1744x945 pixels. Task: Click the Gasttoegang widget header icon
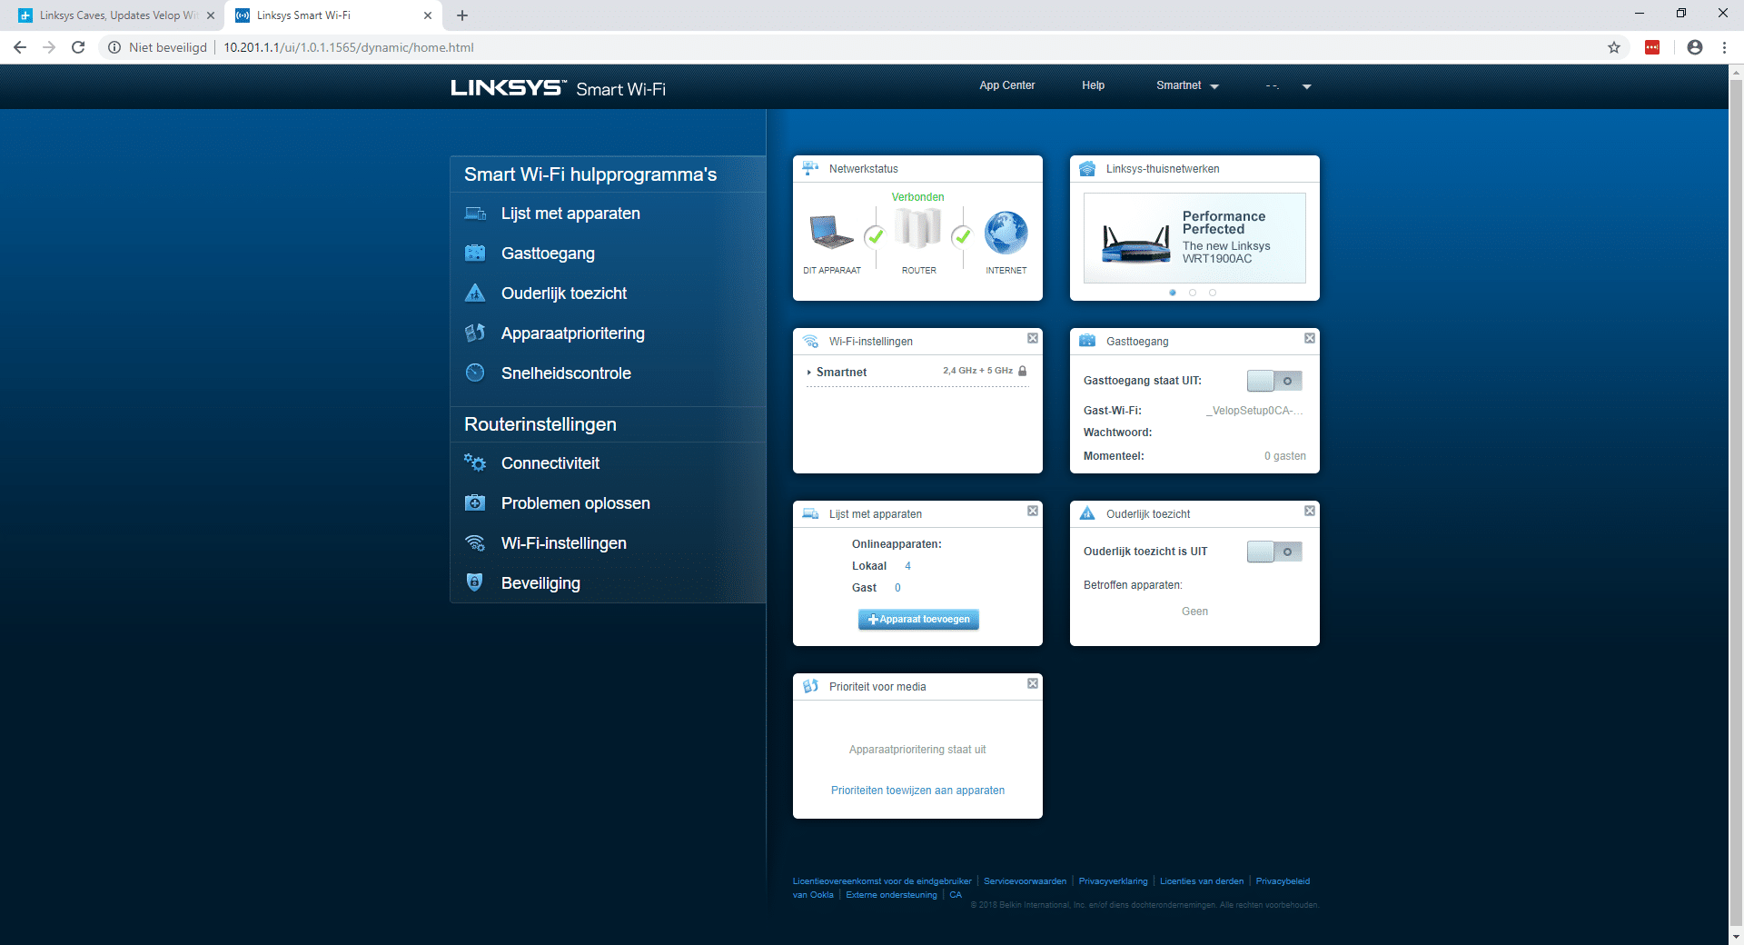tap(1087, 341)
